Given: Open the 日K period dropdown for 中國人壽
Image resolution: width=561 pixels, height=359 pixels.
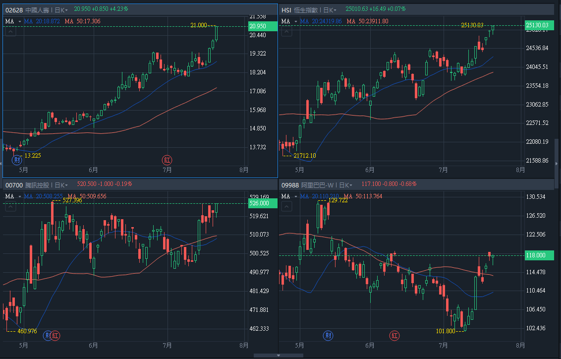Looking at the screenshot, I should pyautogui.click(x=61, y=10).
